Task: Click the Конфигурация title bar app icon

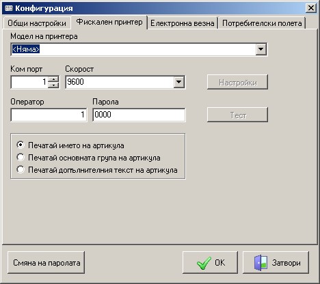Action: pyautogui.click(x=8, y=8)
